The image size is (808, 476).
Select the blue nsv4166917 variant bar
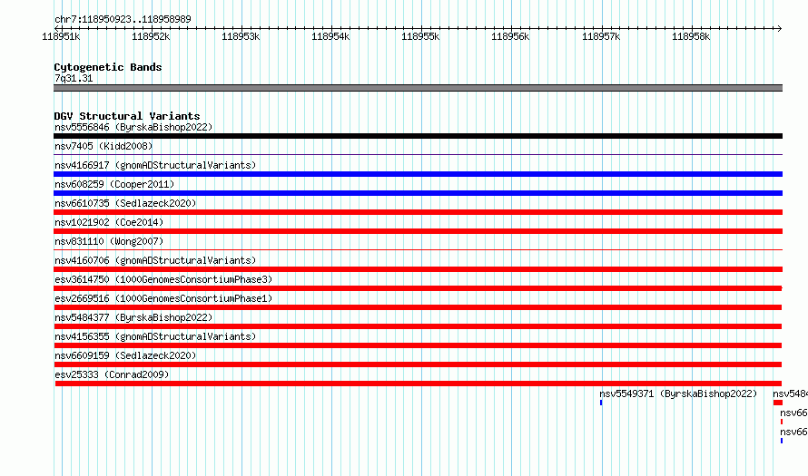click(x=418, y=174)
